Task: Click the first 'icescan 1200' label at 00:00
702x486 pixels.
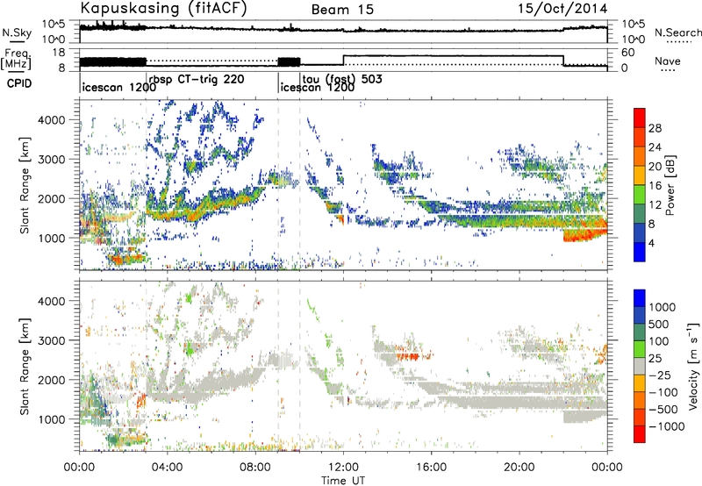Action: point(119,87)
